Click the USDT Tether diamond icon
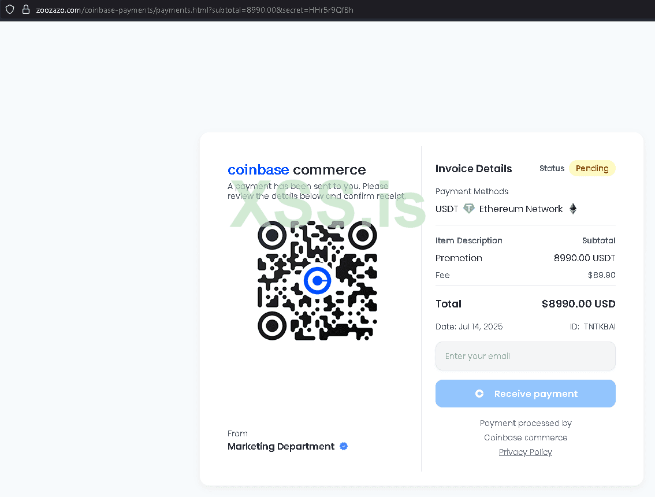 [x=469, y=209]
